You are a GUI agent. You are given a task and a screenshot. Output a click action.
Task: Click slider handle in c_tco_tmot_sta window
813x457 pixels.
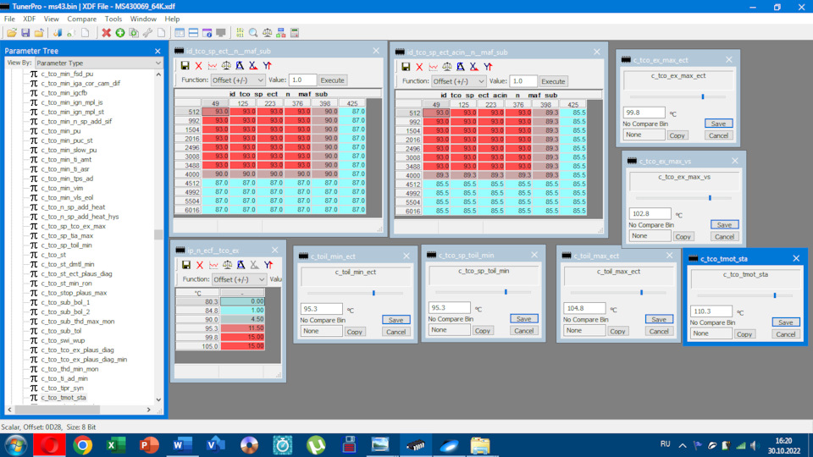click(x=775, y=295)
